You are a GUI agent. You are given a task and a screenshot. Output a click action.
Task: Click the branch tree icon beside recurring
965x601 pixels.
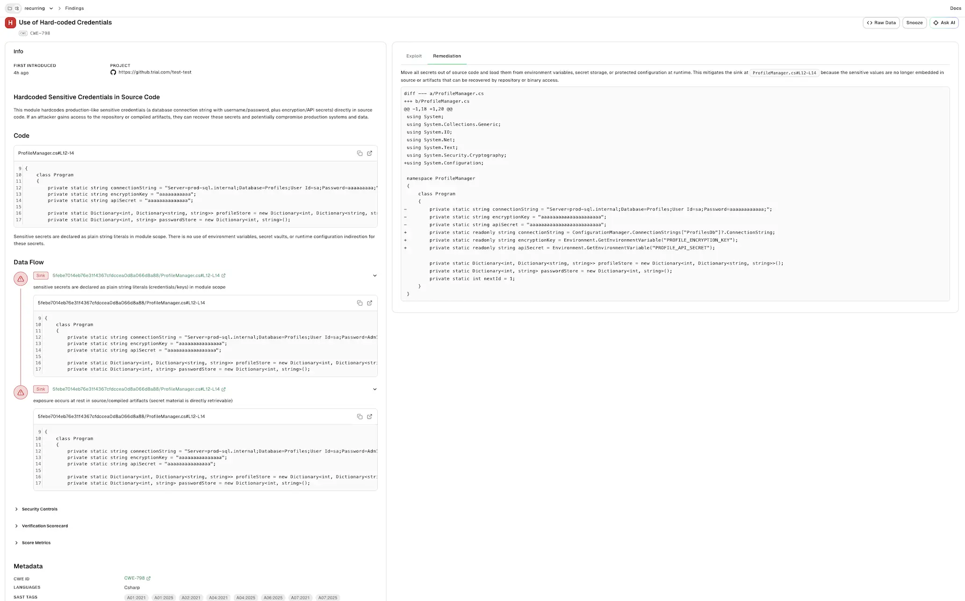tap(17, 8)
